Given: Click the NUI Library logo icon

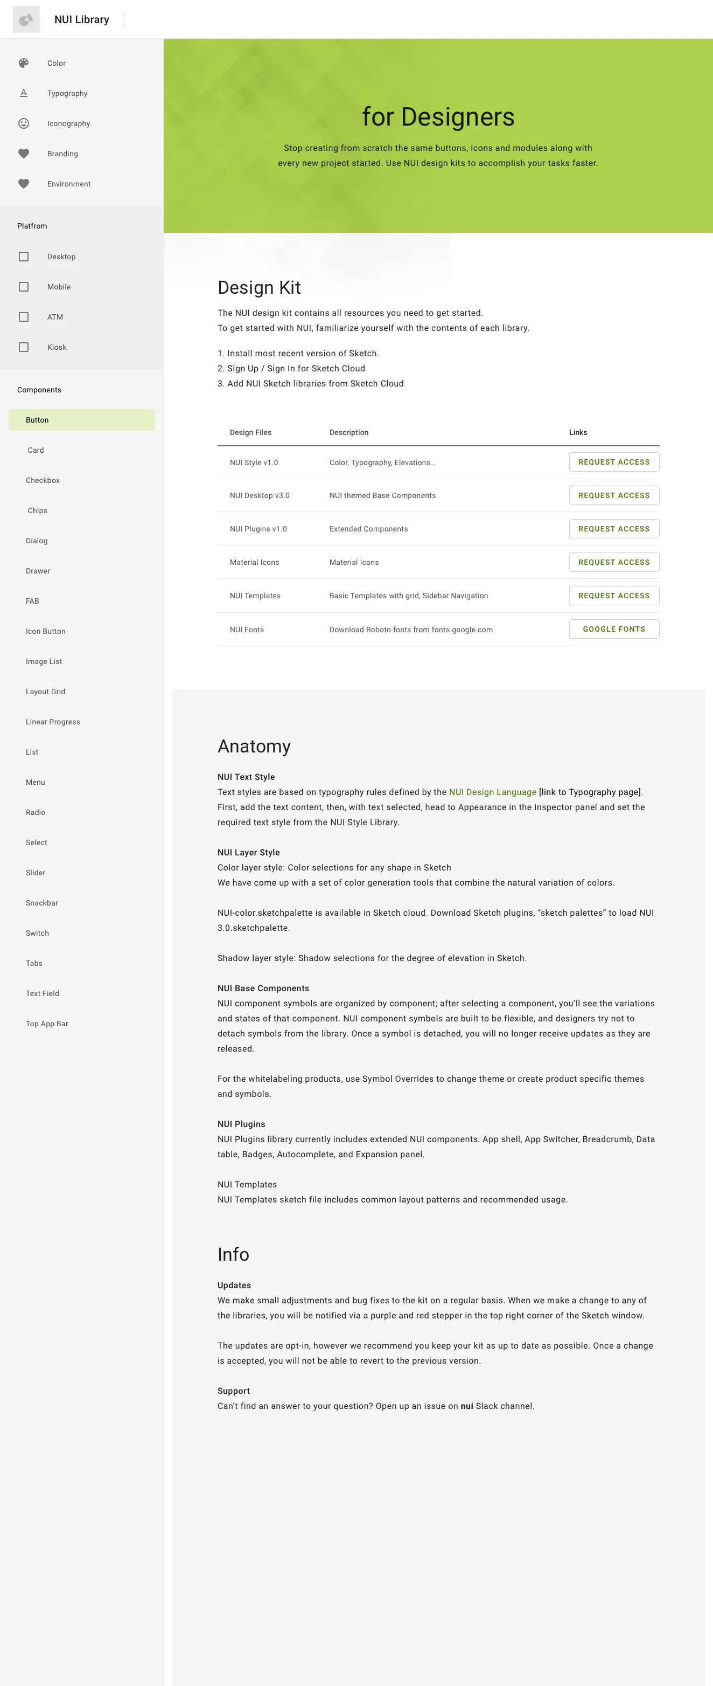Looking at the screenshot, I should [x=26, y=19].
